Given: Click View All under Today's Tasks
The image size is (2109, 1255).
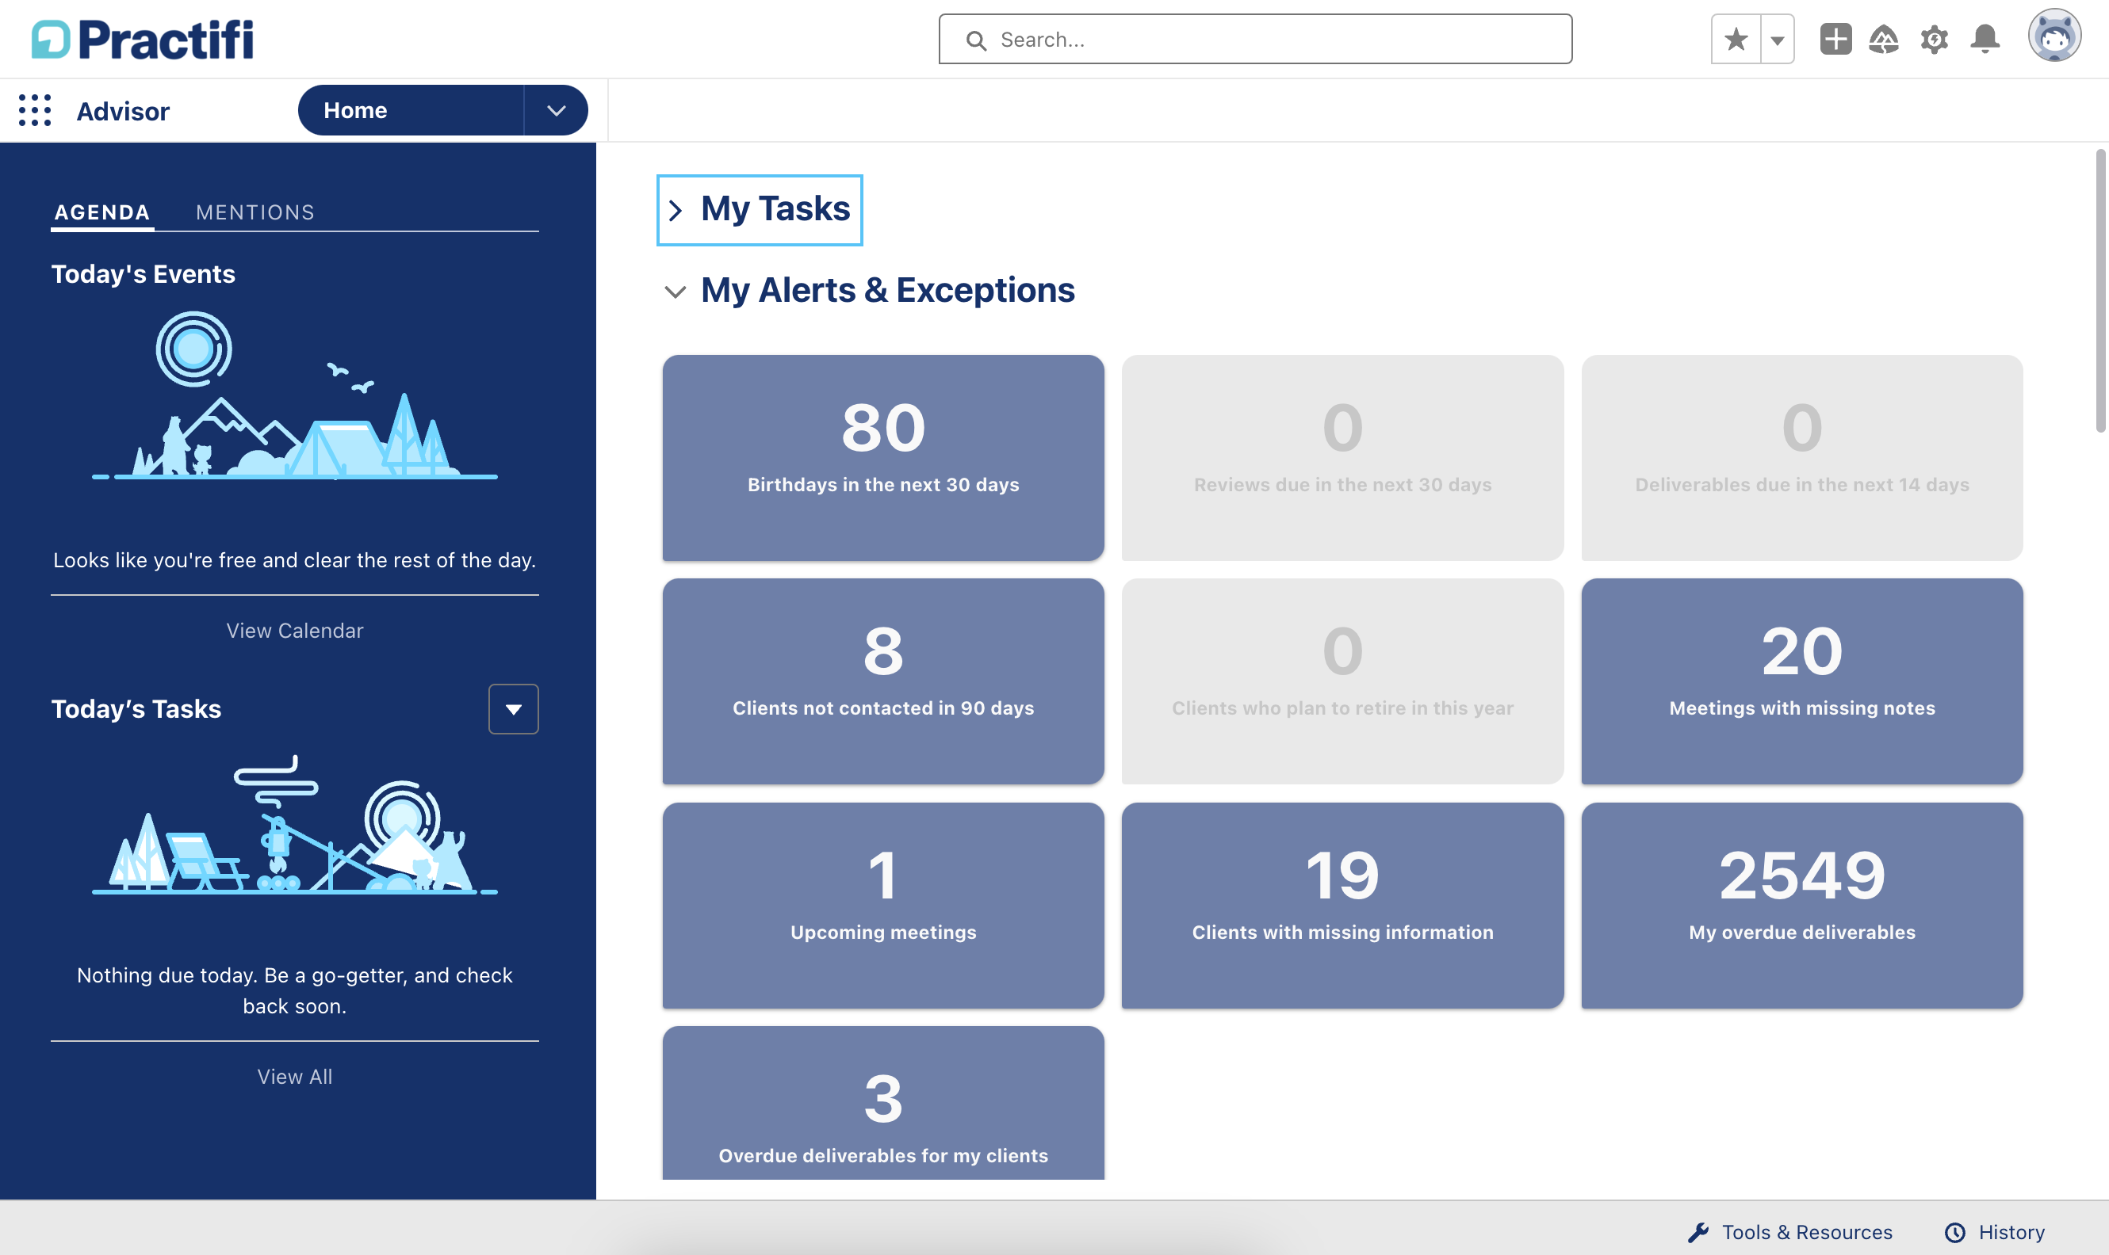Looking at the screenshot, I should [x=293, y=1077].
